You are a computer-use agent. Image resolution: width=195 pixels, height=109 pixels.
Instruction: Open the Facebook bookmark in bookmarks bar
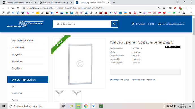click(52, 13)
